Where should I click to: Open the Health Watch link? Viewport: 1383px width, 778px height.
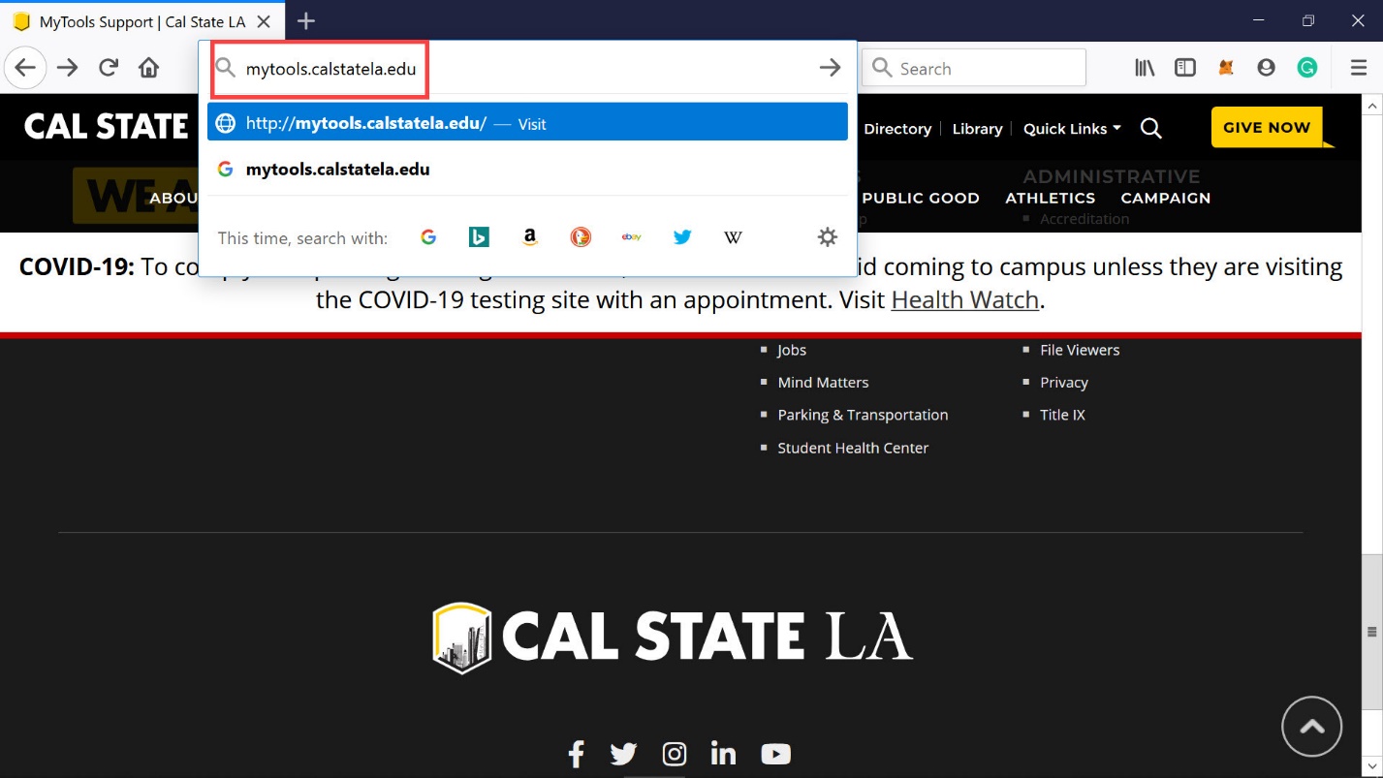pos(964,300)
